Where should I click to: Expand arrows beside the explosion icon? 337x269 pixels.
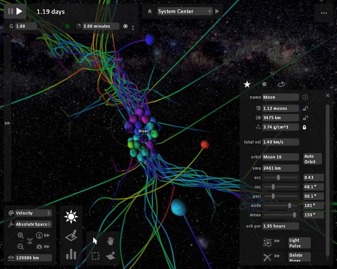tap(277, 241)
